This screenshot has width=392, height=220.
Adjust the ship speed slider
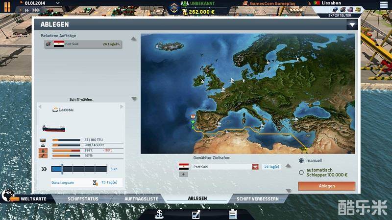click(x=62, y=169)
